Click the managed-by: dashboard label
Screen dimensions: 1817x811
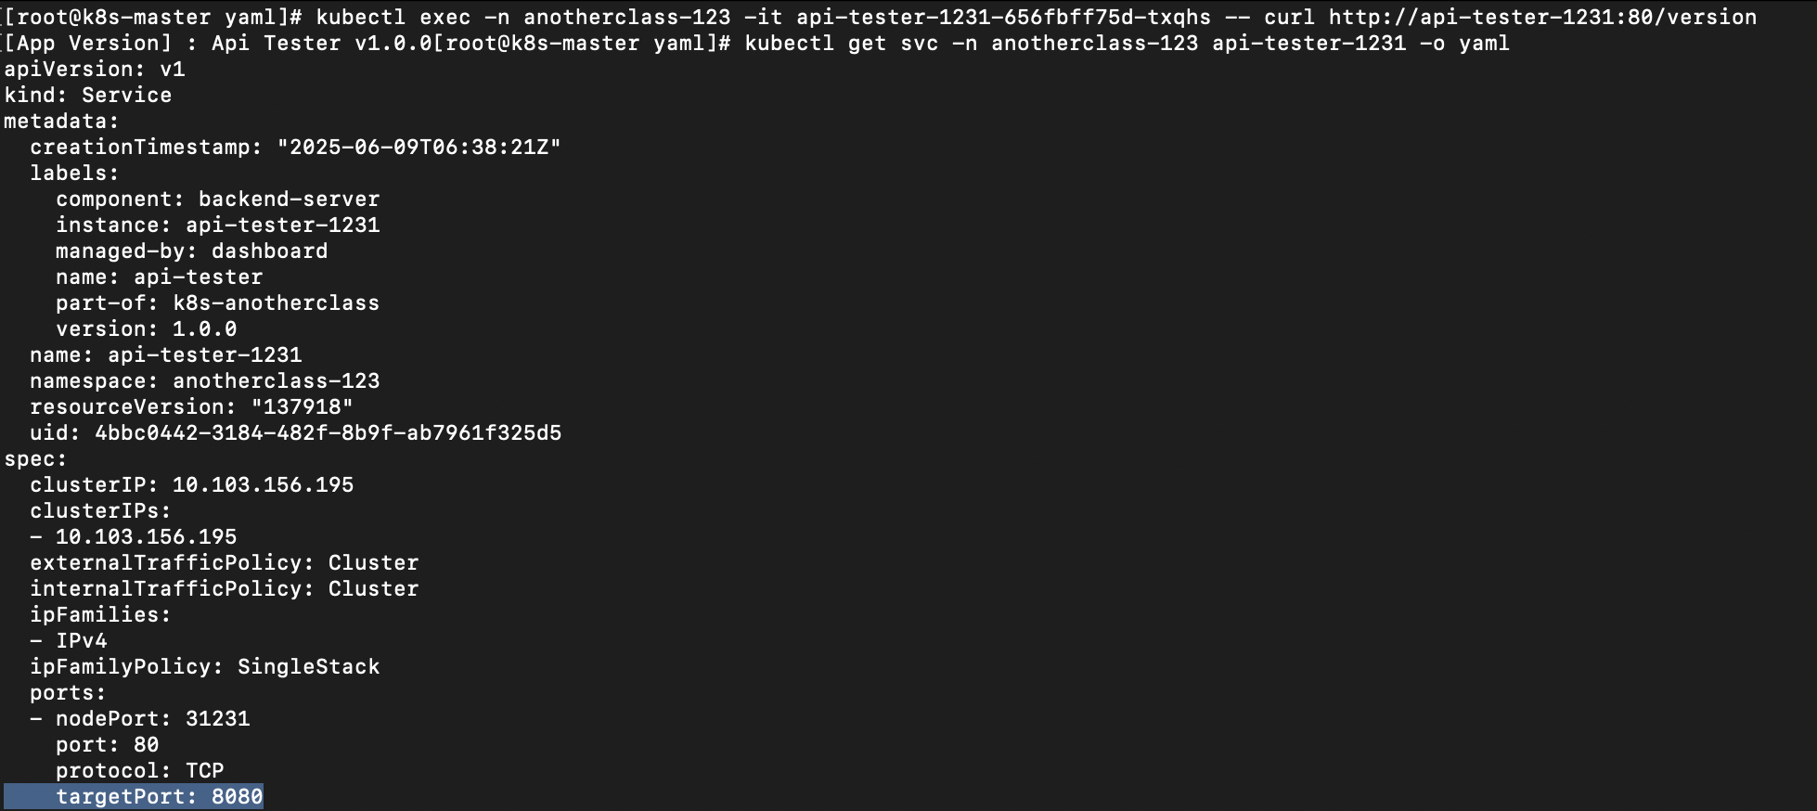[191, 251]
